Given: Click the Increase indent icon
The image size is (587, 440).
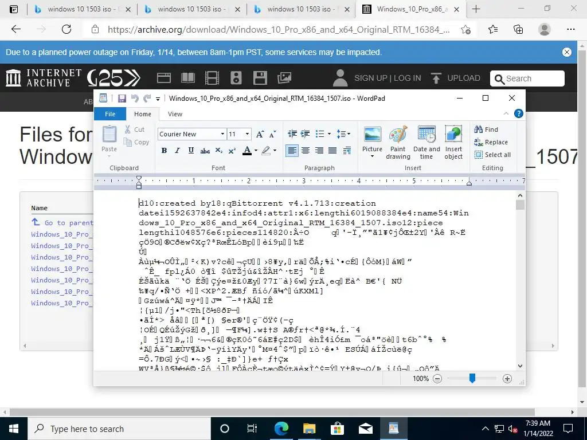Looking at the screenshot, I should click(306, 133).
